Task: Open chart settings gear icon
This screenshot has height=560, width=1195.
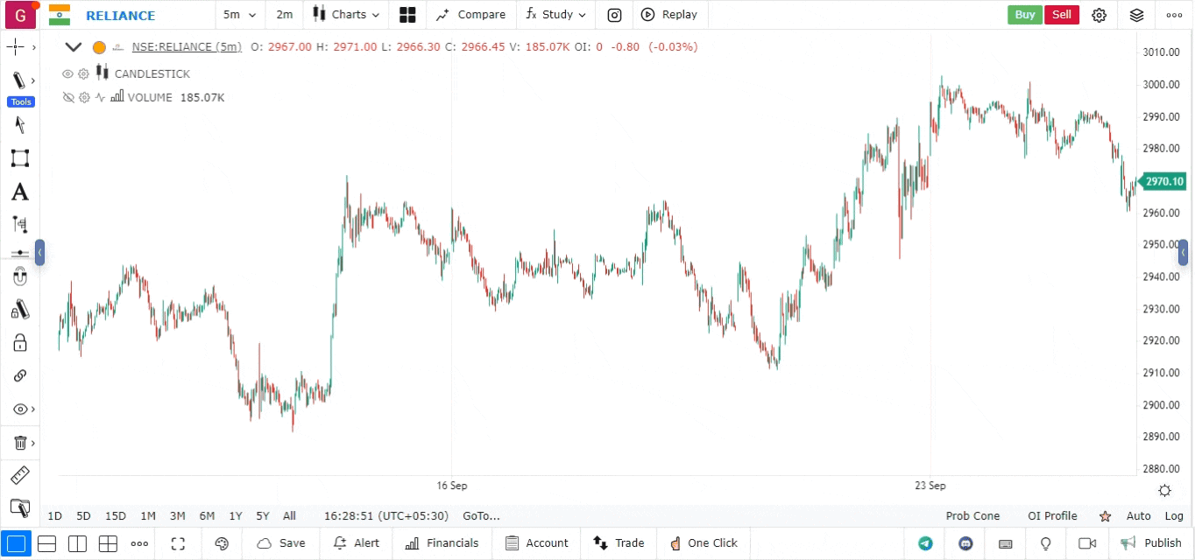Action: point(1099,15)
